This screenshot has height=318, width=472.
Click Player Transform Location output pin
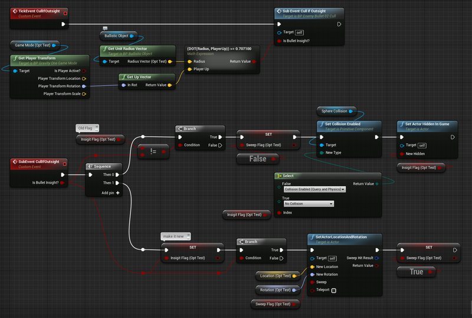click(84, 78)
